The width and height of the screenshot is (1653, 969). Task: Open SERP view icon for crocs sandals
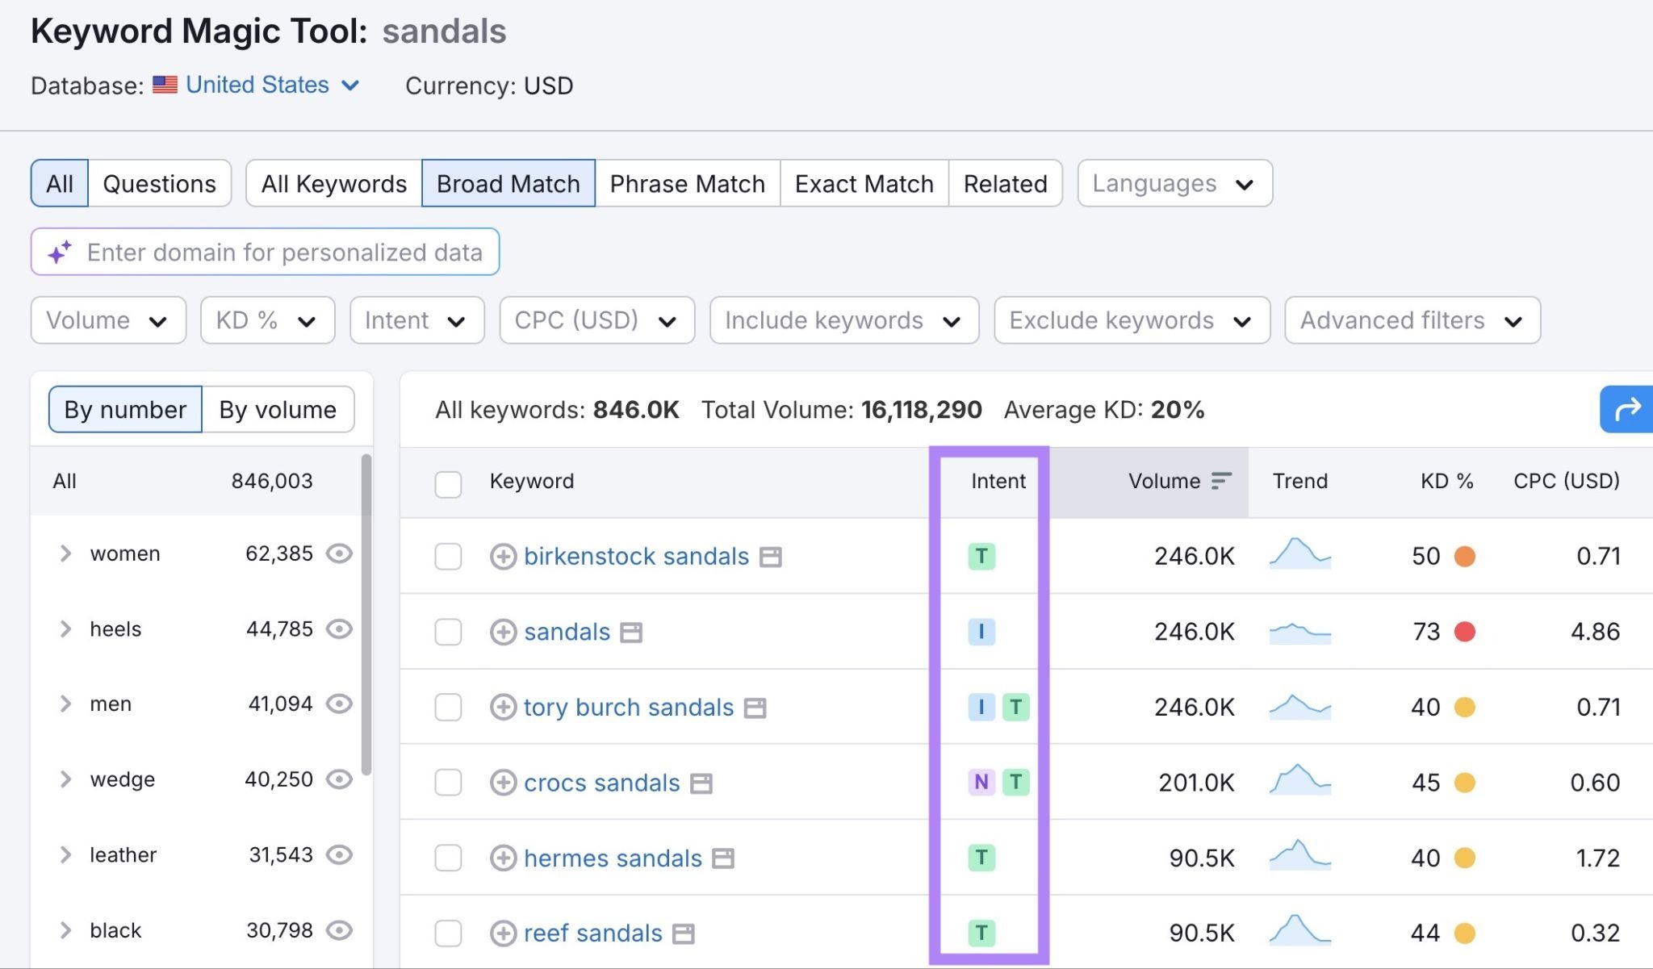tap(701, 783)
